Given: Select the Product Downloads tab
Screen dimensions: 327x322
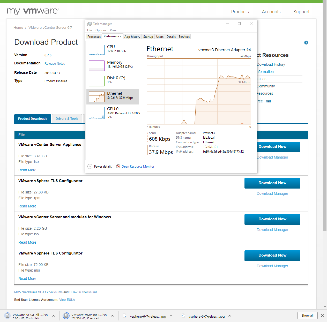Looking at the screenshot, I should click(33, 119).
